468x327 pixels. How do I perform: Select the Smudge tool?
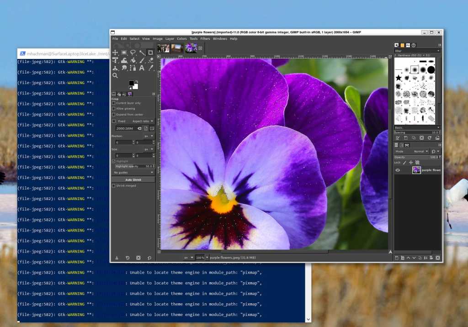(124, 68)
